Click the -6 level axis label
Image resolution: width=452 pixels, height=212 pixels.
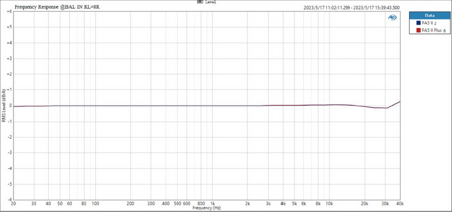tap(9, 200)
